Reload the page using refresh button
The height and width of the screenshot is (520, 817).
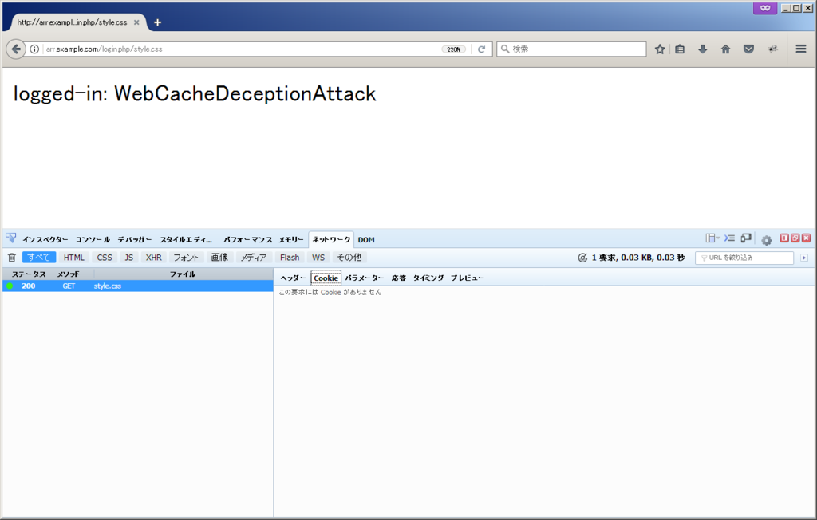click(x=481, y=49)
